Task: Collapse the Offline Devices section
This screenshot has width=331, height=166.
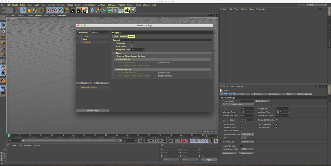Action: pos(116,60)
